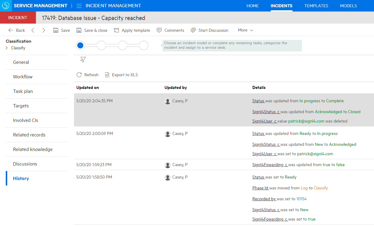The width and height of the screenshot is (374, 226).
Task: Click the incident title 17419: Database Issue
Action: 94,18
